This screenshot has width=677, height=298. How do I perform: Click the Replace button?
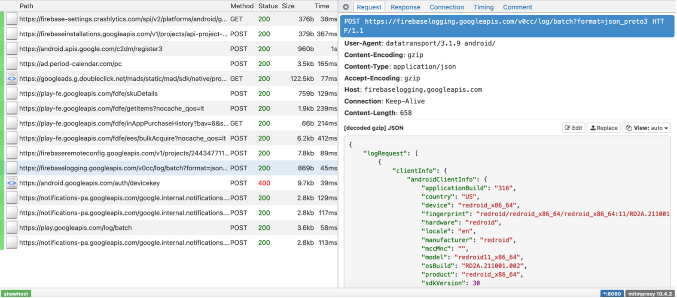(x=604, y=128)
